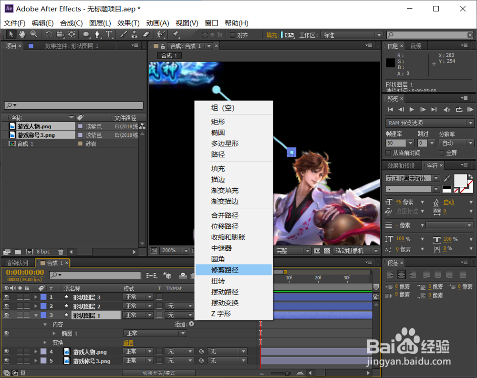Click the 0:00:00:00 current time display
Viewport: 477px width, 378px height.
(x=25, y=272)
